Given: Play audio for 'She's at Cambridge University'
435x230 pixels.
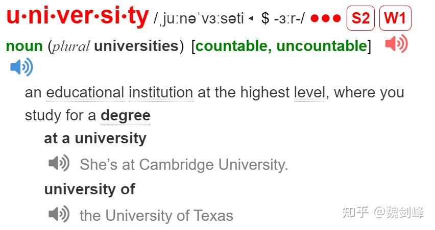Looking at the screenshot, I should (x=59, y=163).
